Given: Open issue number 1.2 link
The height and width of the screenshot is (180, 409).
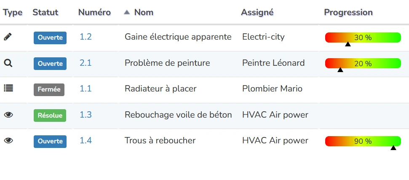Looking at the screenshot, I should tap(86, 37).
